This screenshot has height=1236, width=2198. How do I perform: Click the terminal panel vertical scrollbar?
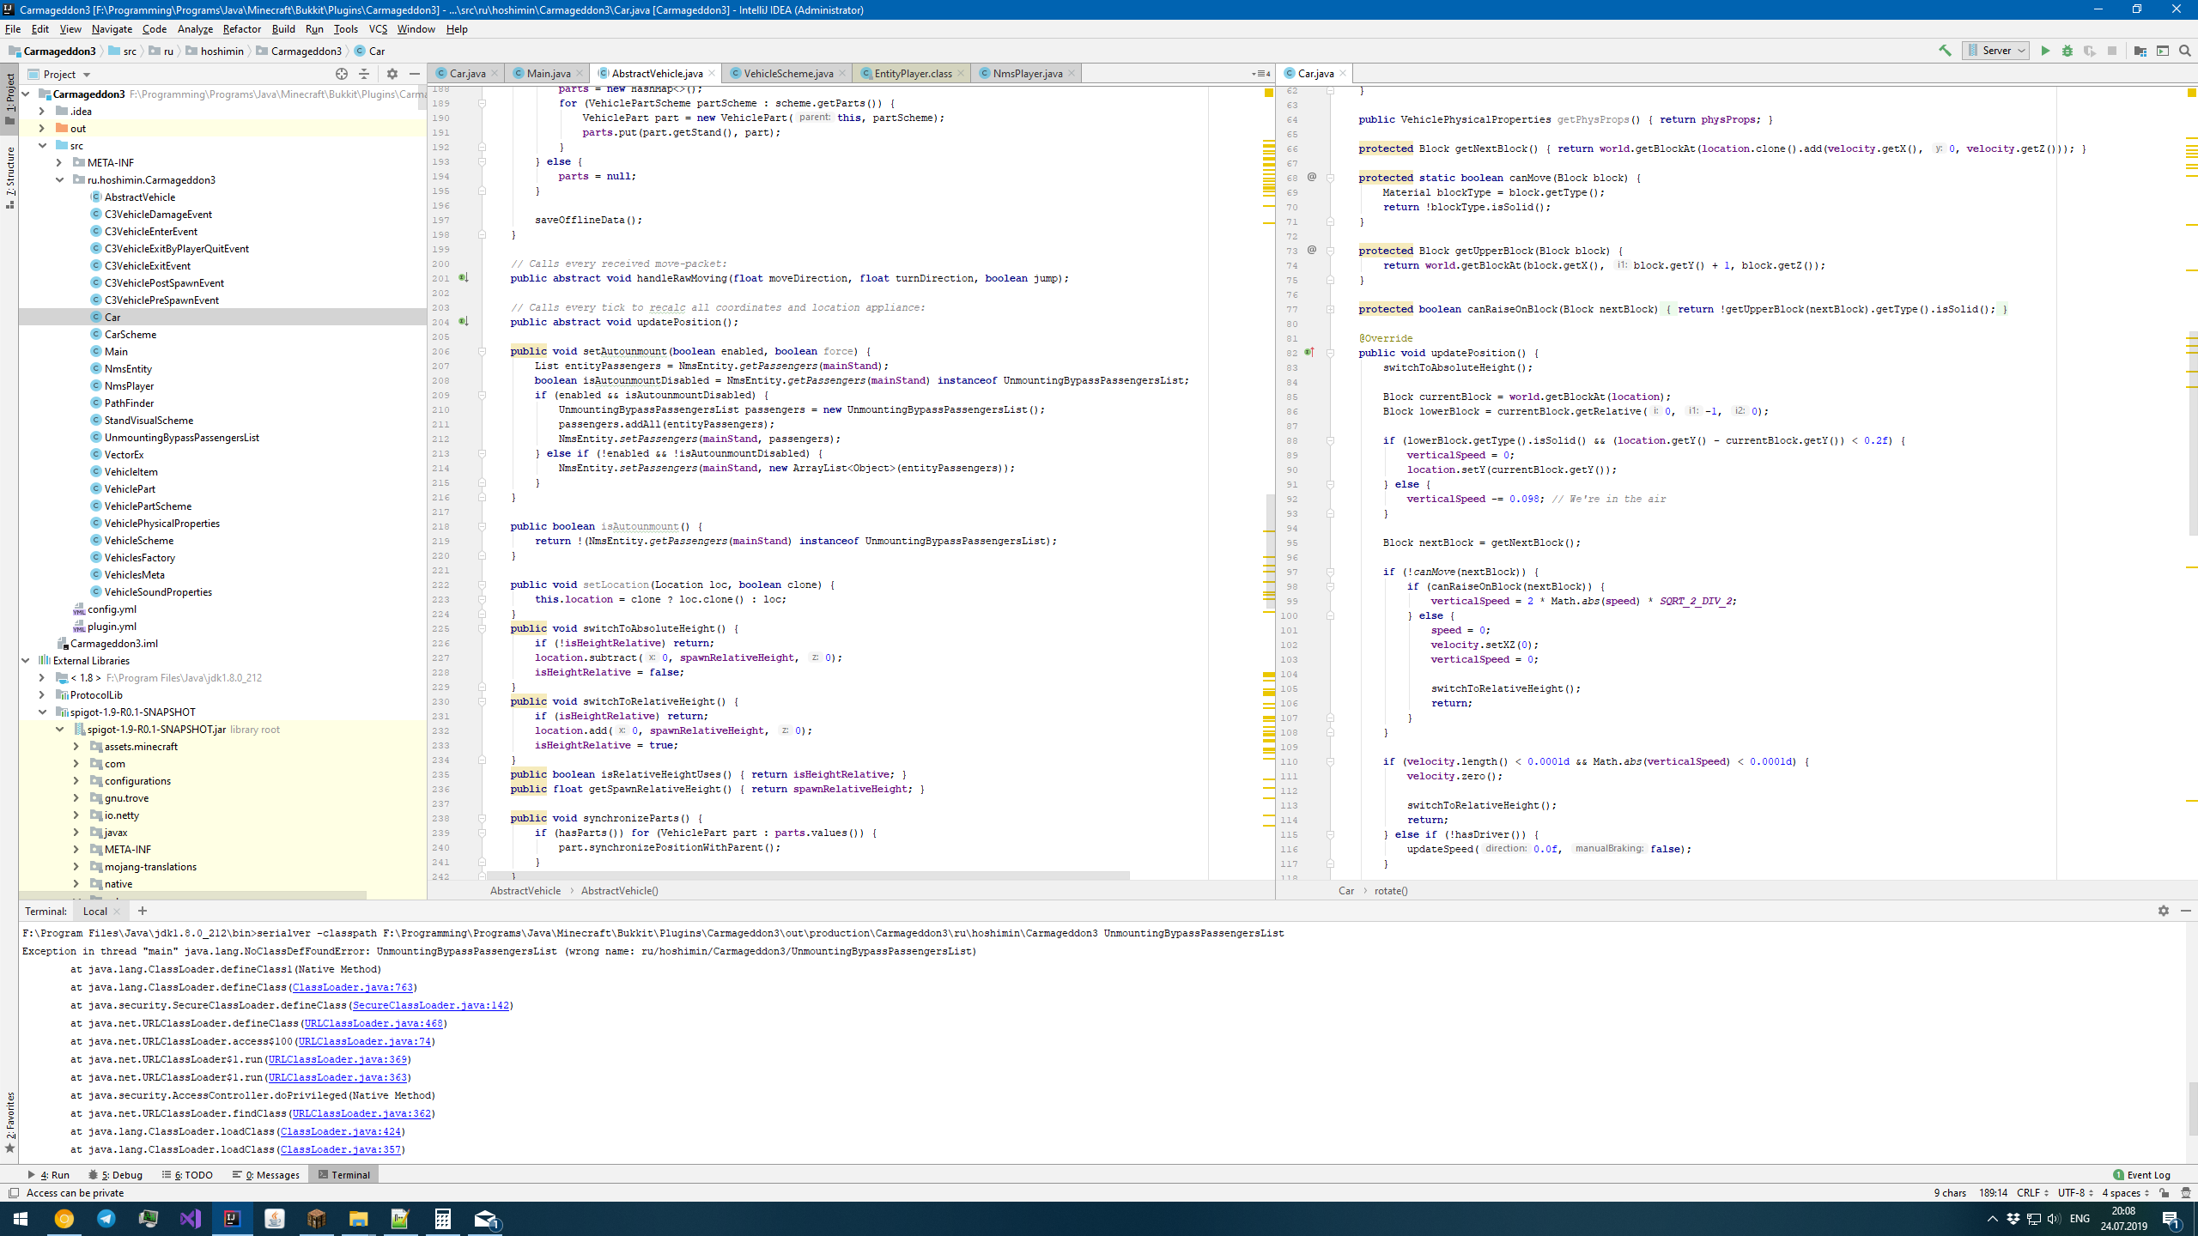(2191, 1107)
